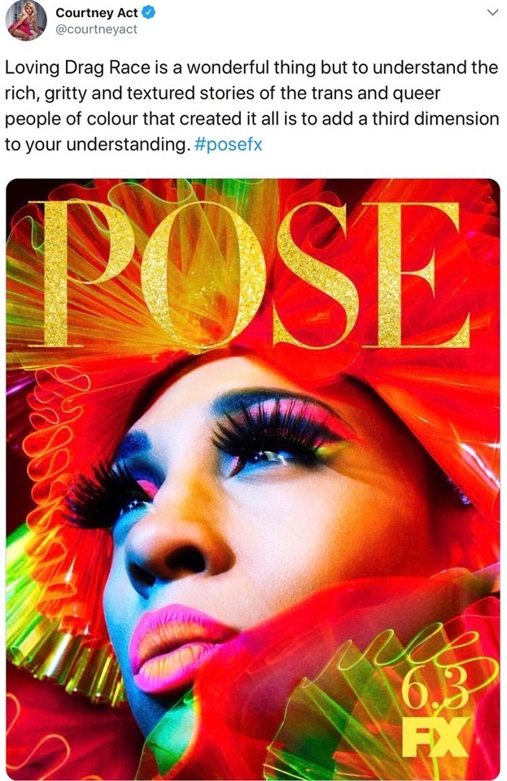Open Courtney Act's profile avatar
The image size is (507, 781).
[25, 20]
